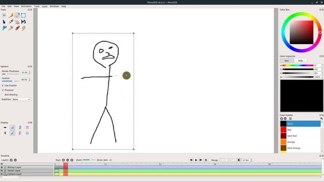324x182 pixels.
Task: Select the Brush tool
Action: point(17,28)
